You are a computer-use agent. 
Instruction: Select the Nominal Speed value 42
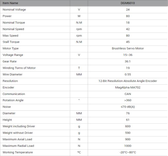pyautogui.click(x=128, y=29)
